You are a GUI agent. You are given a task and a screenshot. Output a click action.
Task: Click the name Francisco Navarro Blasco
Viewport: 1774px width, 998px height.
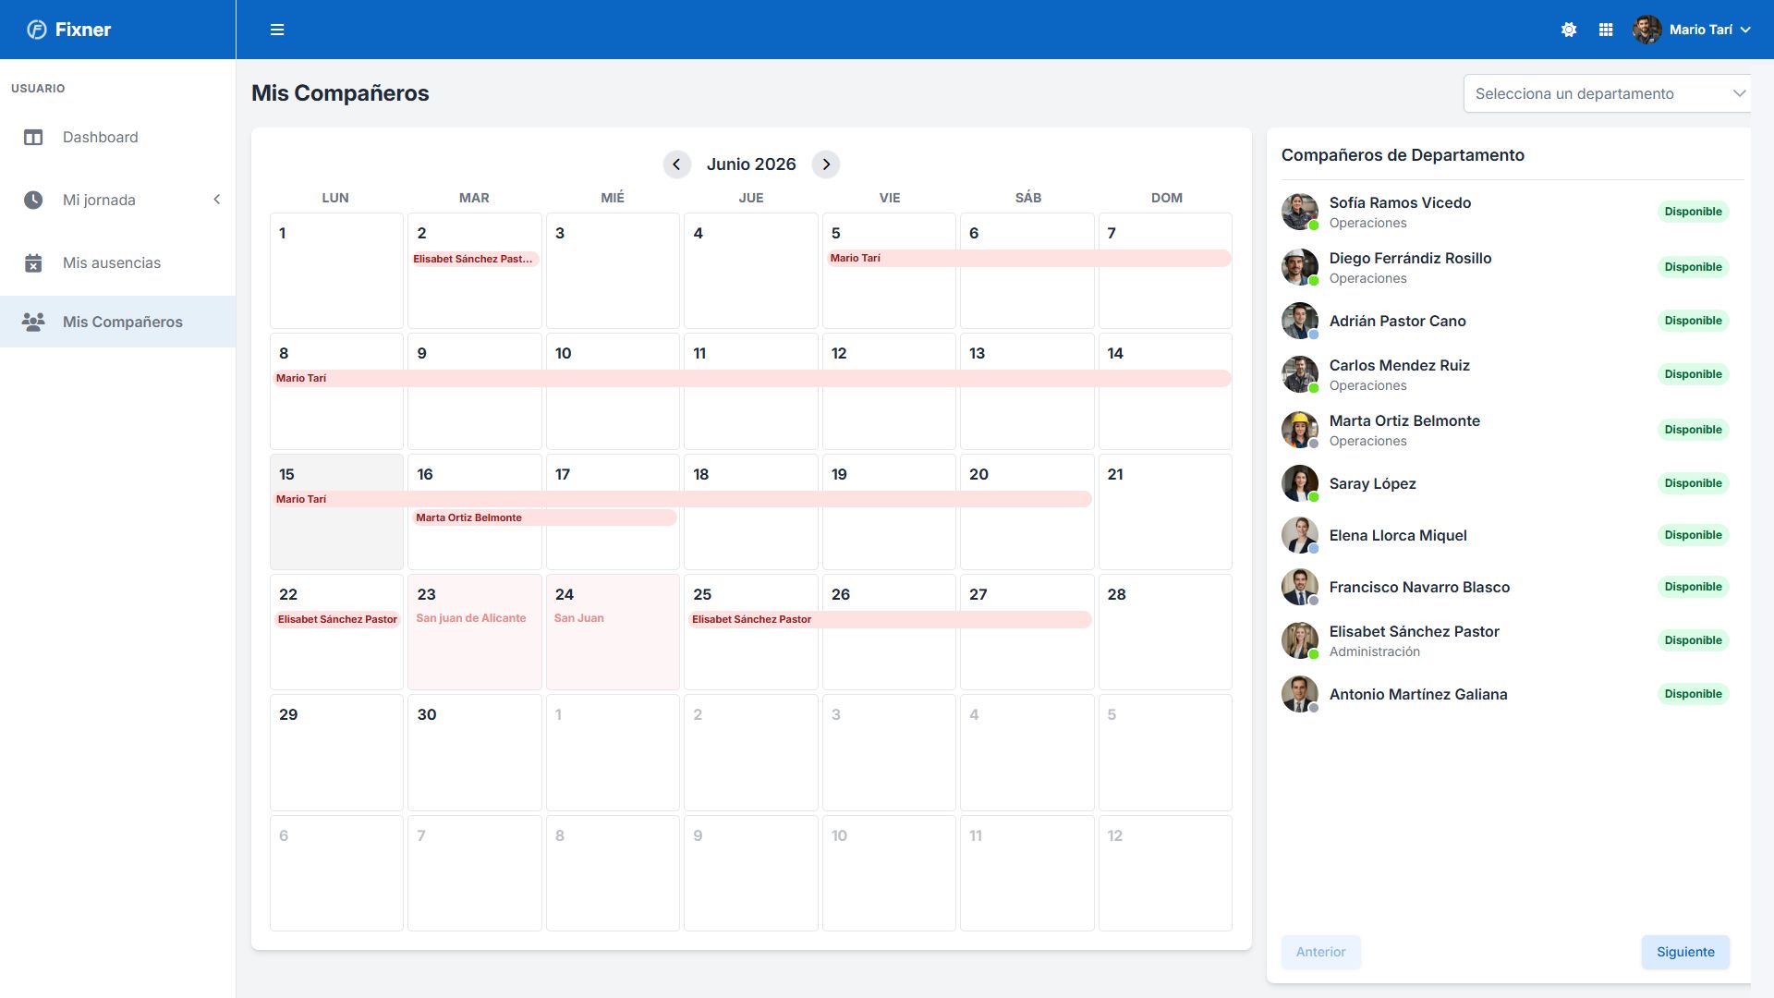(1419, 587)
